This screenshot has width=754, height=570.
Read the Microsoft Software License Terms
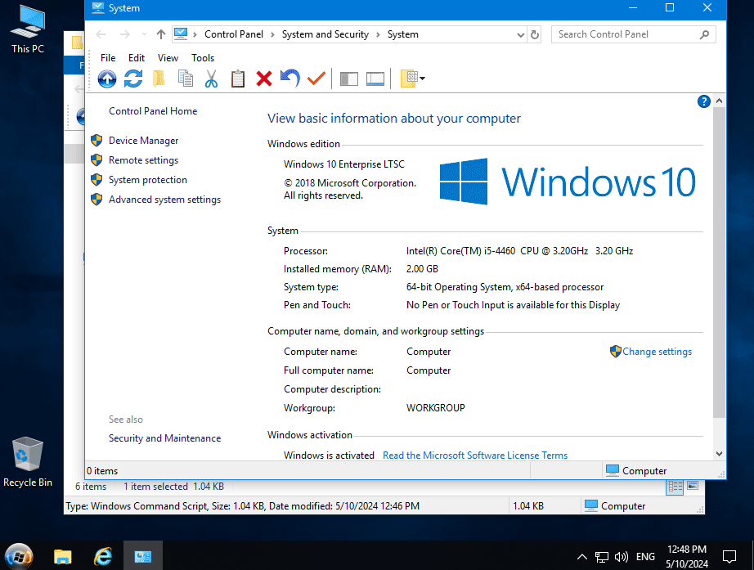coord(475,455)
